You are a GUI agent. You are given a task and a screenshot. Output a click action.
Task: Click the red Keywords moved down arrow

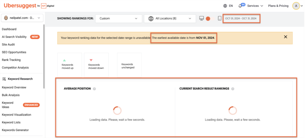click(x=91, y=60)
